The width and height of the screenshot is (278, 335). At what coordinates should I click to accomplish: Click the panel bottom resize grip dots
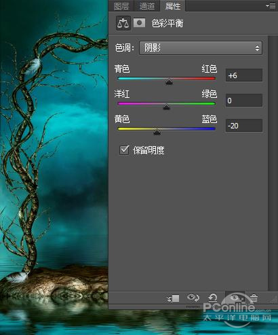point(193,307)
